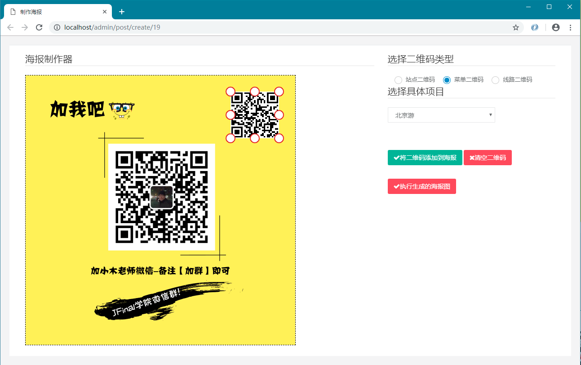Click 加小木老师微信 caption text
The height and width of the screenshot is (365, 581).
pyautogui.click(x=160, y=271)
